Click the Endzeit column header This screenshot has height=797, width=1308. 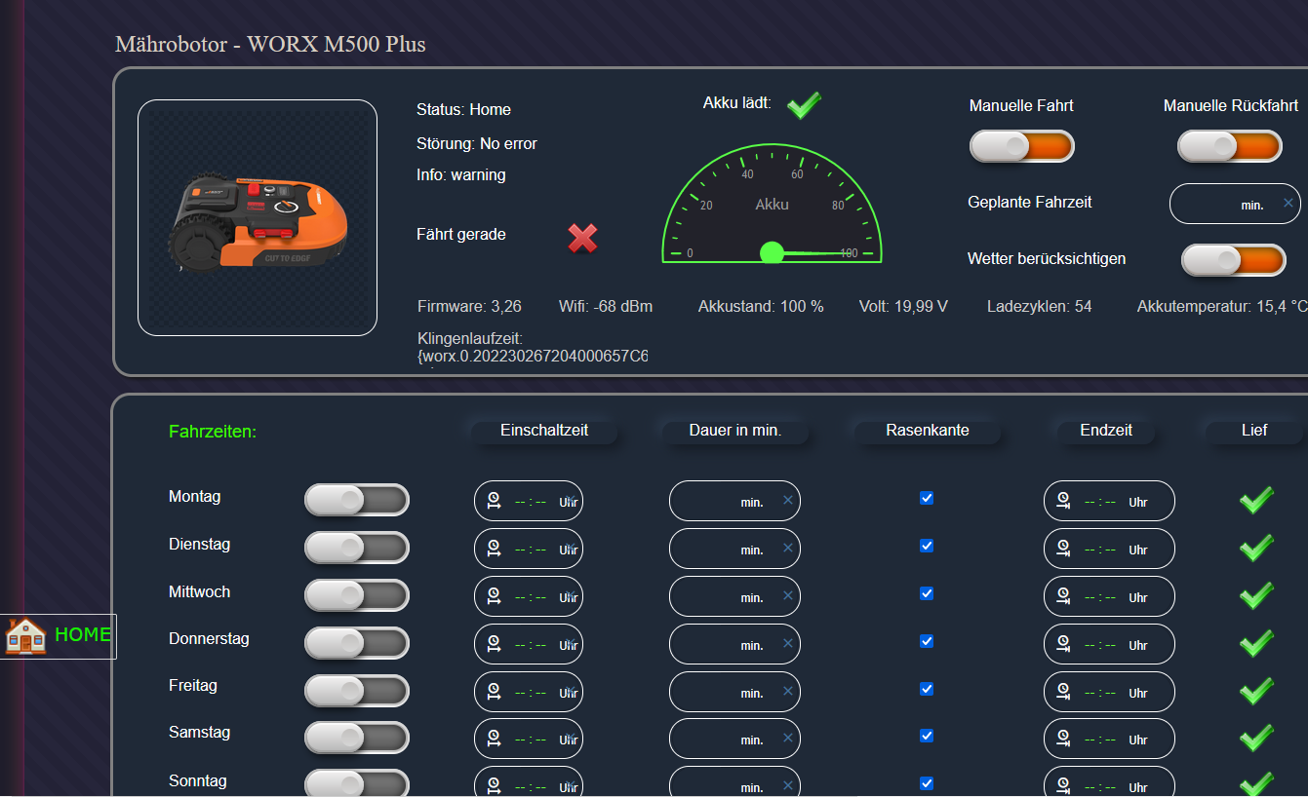click(1106, 431)
